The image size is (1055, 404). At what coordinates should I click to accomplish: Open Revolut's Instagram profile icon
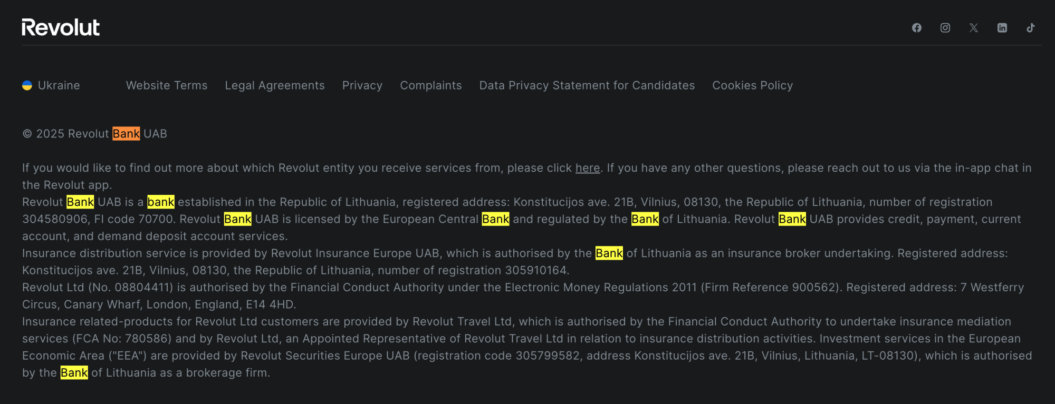click(945, 28)
